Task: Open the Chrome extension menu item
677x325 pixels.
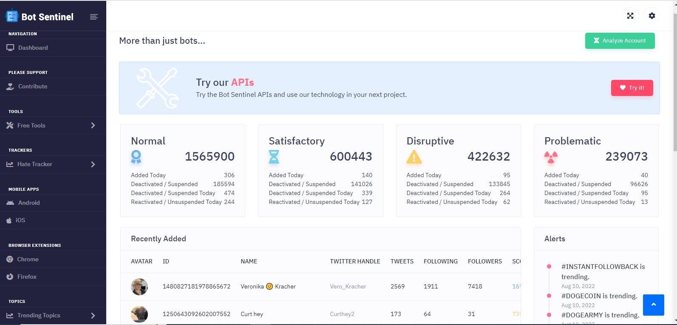Action: pos(53,259)
